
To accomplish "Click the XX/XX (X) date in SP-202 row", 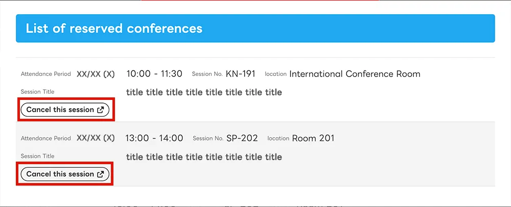I will 96,138.
